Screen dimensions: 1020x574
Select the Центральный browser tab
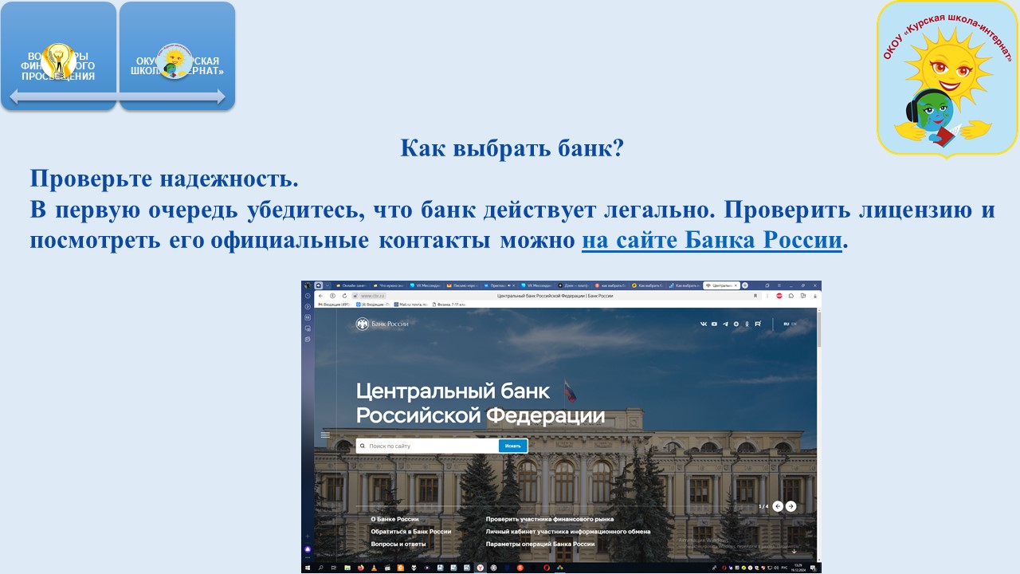click(721, 285)
